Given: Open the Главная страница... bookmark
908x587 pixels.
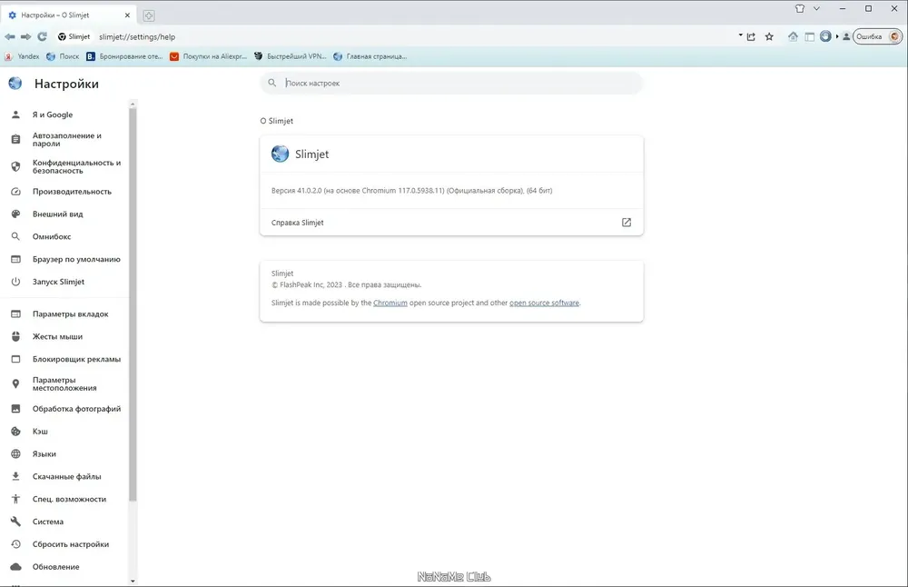Looking at the screenshot, I should click(370, 56).
